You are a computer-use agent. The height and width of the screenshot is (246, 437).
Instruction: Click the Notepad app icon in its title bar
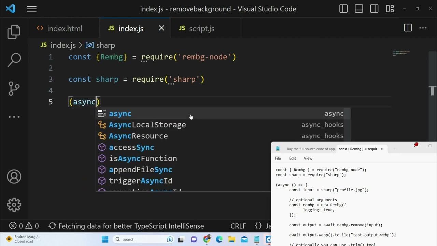click(278, 149)
